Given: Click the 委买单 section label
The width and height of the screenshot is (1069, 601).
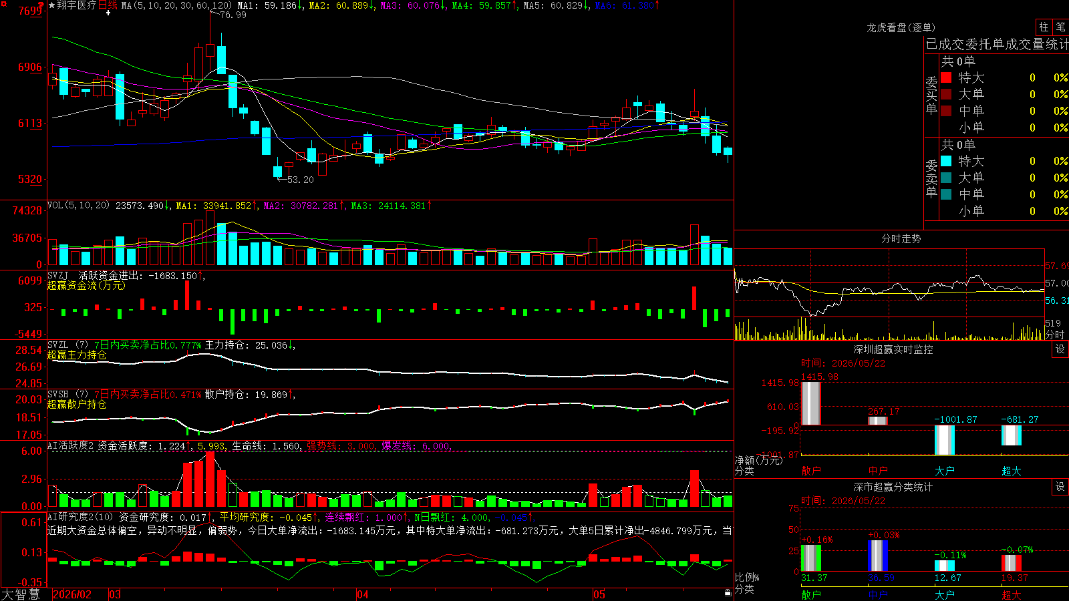Looking at the screenshot, I should (931, 95).
